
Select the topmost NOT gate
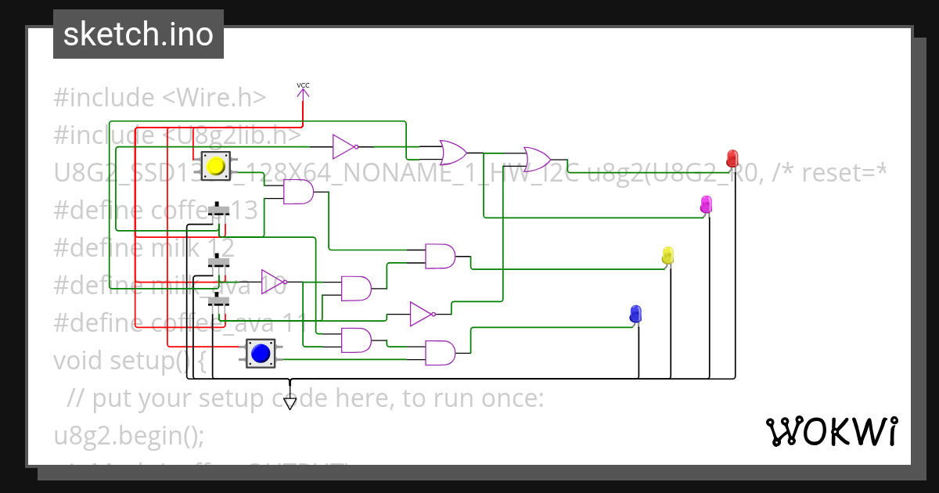(344, 146)
